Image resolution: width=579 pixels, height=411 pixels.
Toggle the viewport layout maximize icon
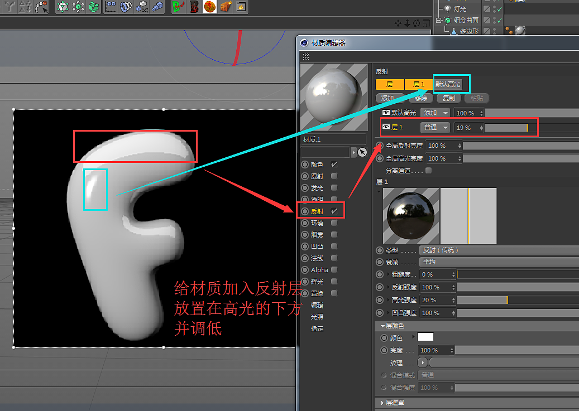(426, 23)
